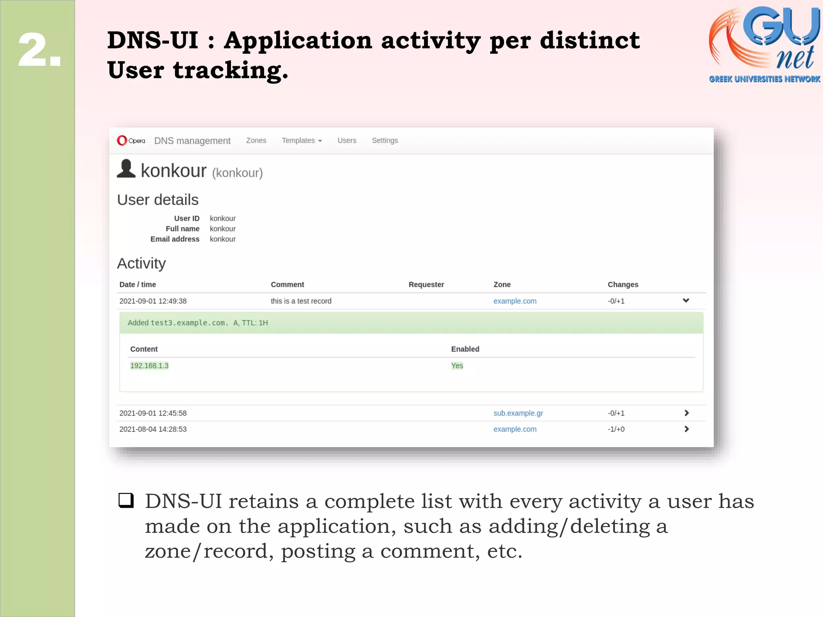The width and height of the screenshot is (823, 617).
Task: Click the Full name label
Action: [182, 229]
